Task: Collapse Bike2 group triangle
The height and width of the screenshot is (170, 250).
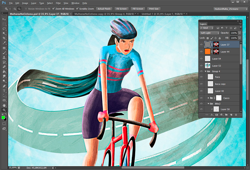Action: pos(208,104)
